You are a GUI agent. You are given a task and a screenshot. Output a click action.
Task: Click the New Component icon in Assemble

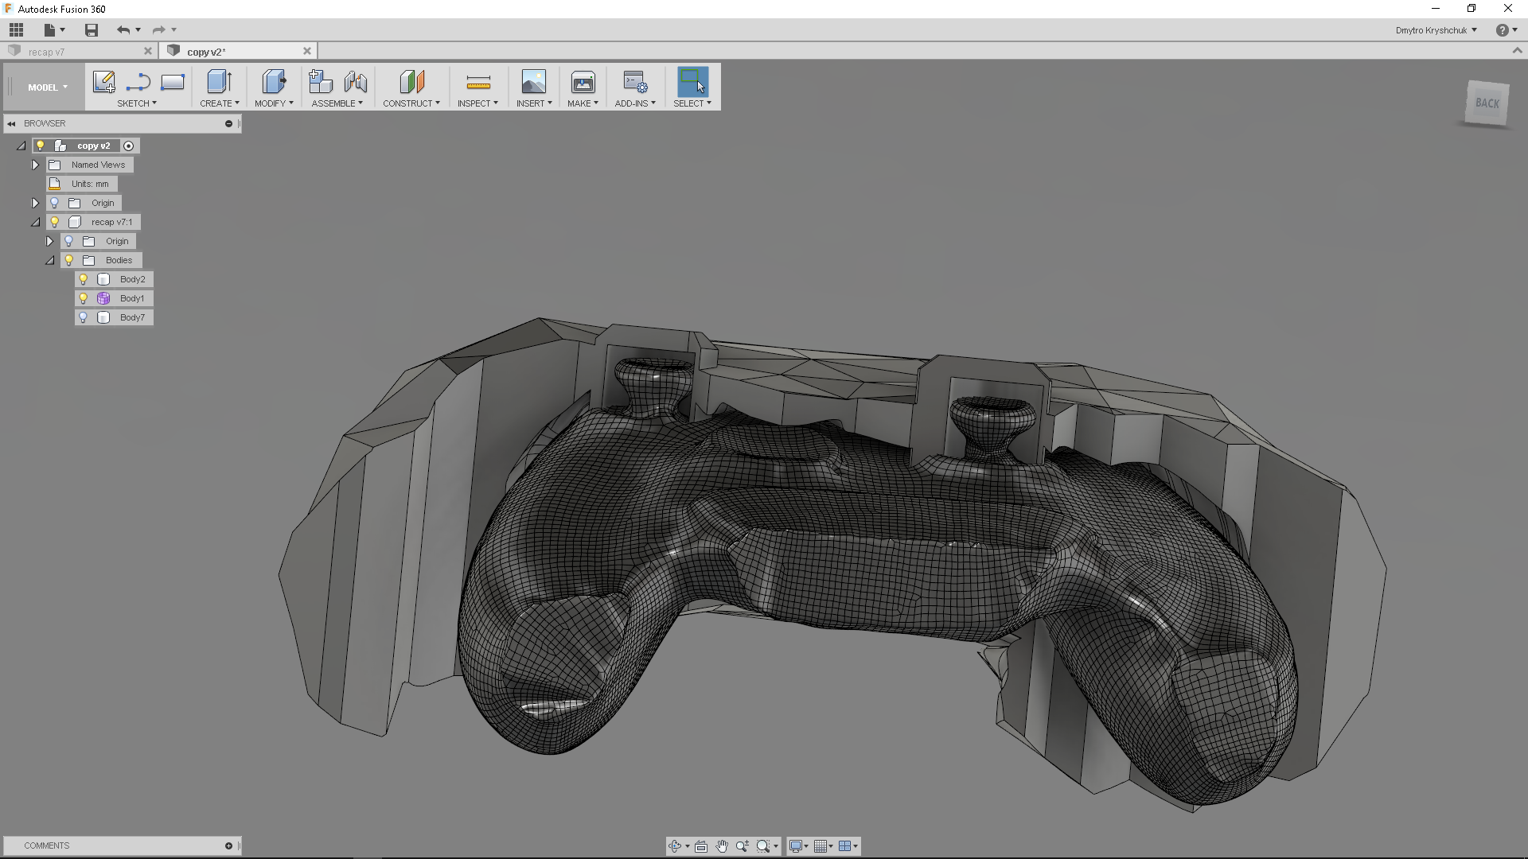click(x=320, y=82)
